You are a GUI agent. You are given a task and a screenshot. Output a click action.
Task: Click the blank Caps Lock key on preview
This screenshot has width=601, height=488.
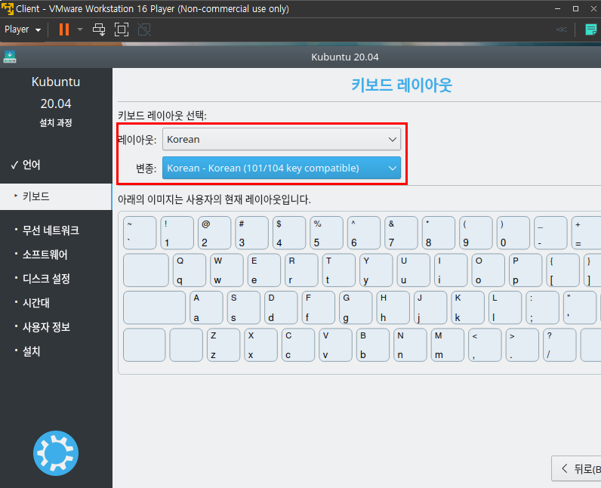155,307
